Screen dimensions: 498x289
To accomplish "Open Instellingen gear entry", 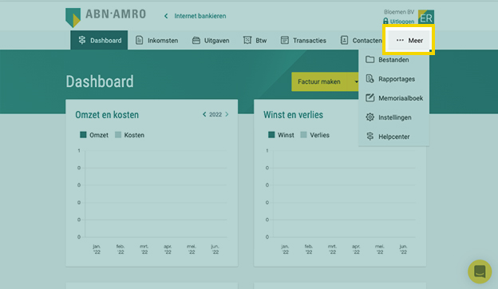I will [393, 117].
